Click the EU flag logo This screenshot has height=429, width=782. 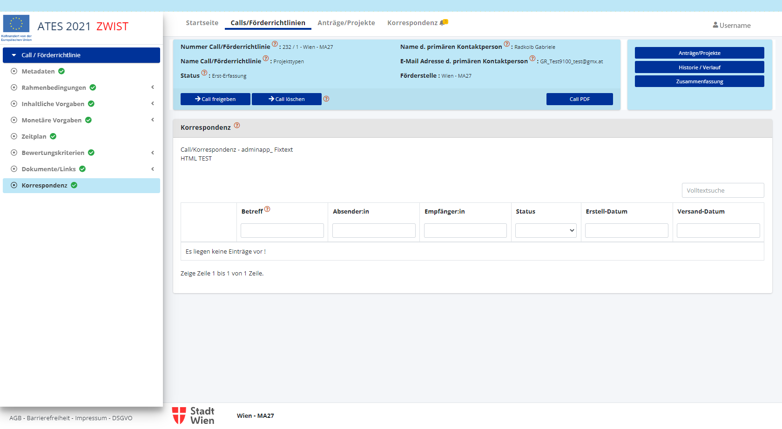click(x=16, y=25)
